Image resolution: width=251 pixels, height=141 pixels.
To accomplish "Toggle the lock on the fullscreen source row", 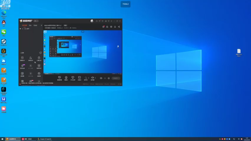I will pos(23,29).
